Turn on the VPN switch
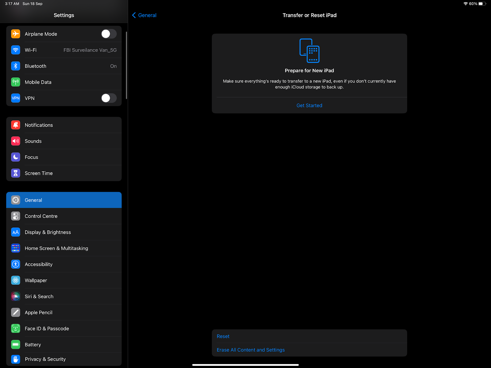This screenshot has height=368, width=491. tap(109, 98)
